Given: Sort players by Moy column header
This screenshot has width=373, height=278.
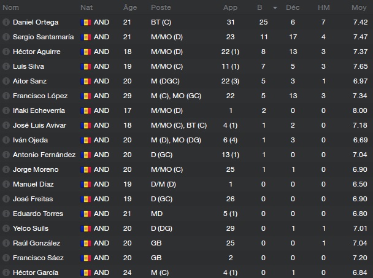Looking at the screenshot, I should (x=359, y=7).
